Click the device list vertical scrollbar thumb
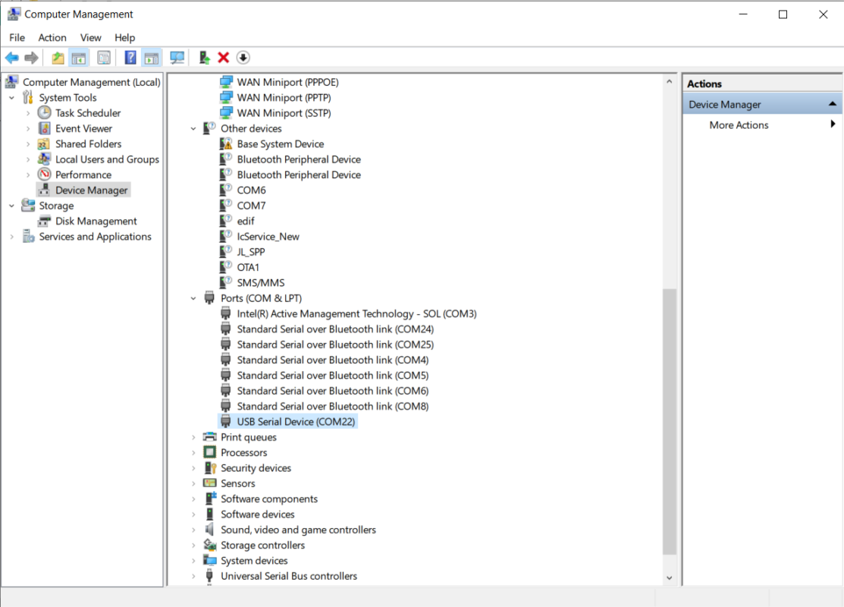Screen dimensions: 844x607 pyautogui.click(x=669, y=422)
